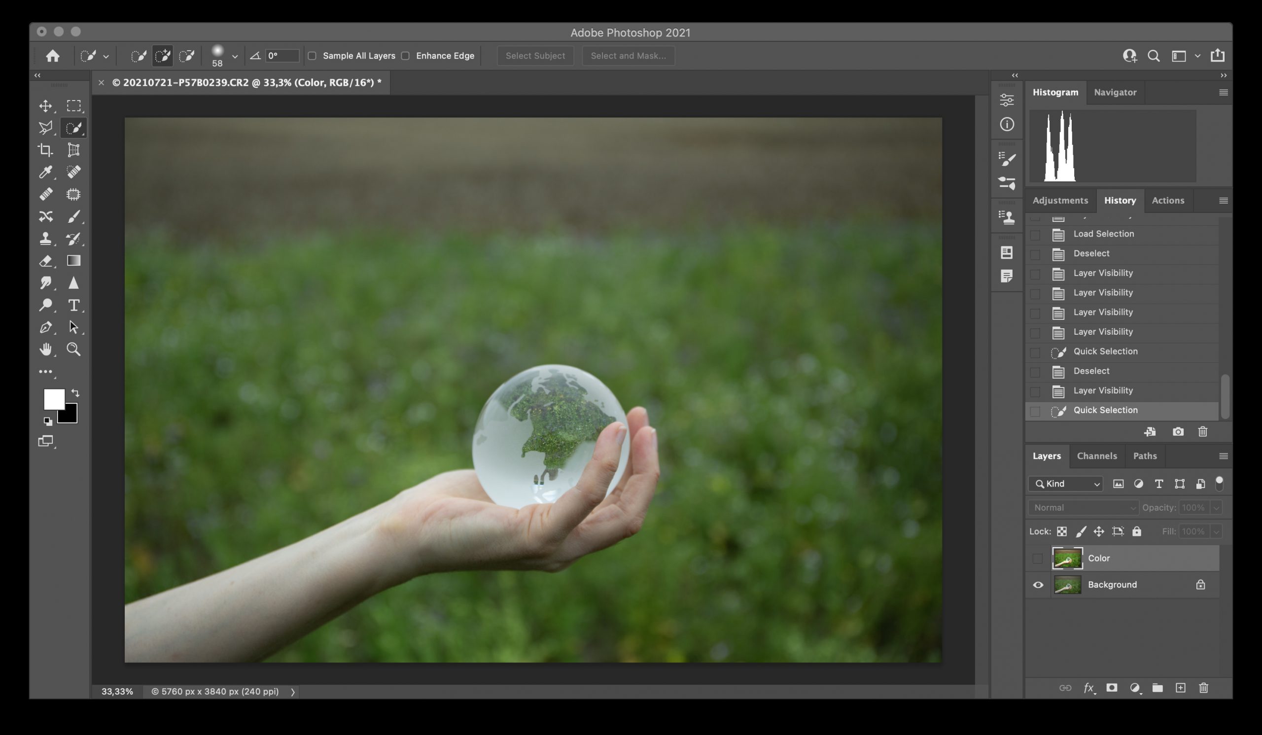Select the Move tool
This screenshot has width=1262, height=735.
point(46,105)
